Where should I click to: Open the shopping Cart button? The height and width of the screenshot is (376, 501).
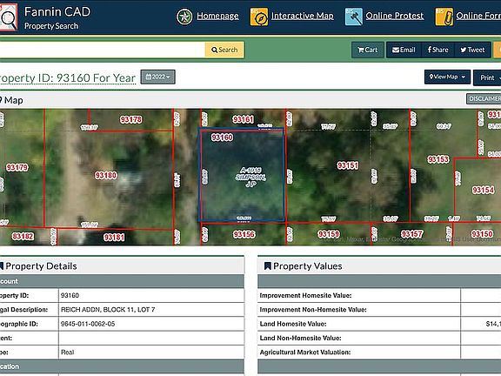(x=368, y=50)
